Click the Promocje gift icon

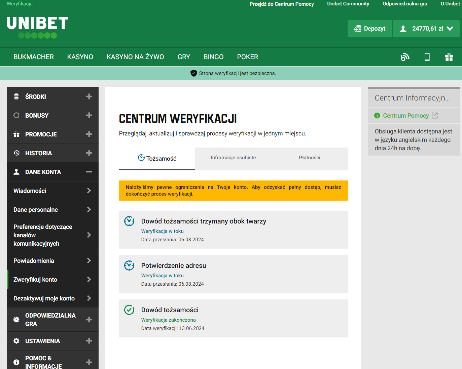pos(16,134)
